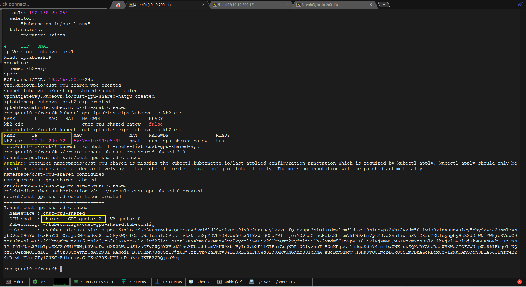Viewport: 526px width, 287px height.
Task: Click 'Tenant cust-gpu-shared created' line
Action: point(46,208)
